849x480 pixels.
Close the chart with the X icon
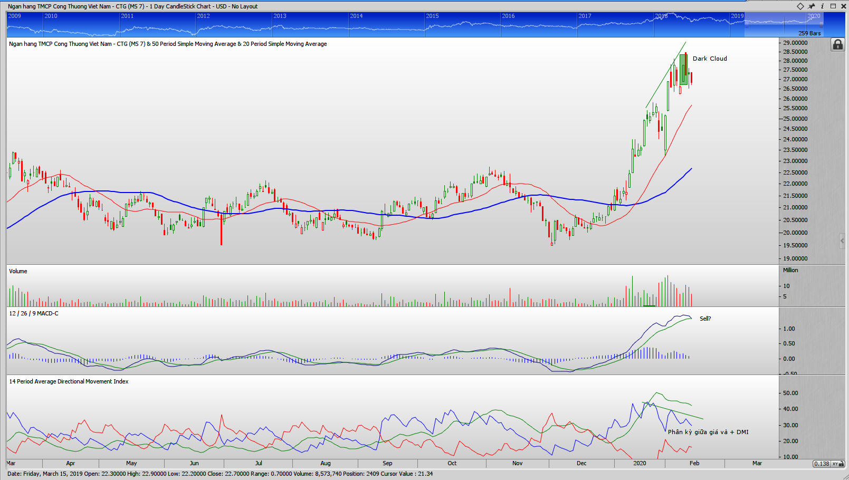[843, 6]
